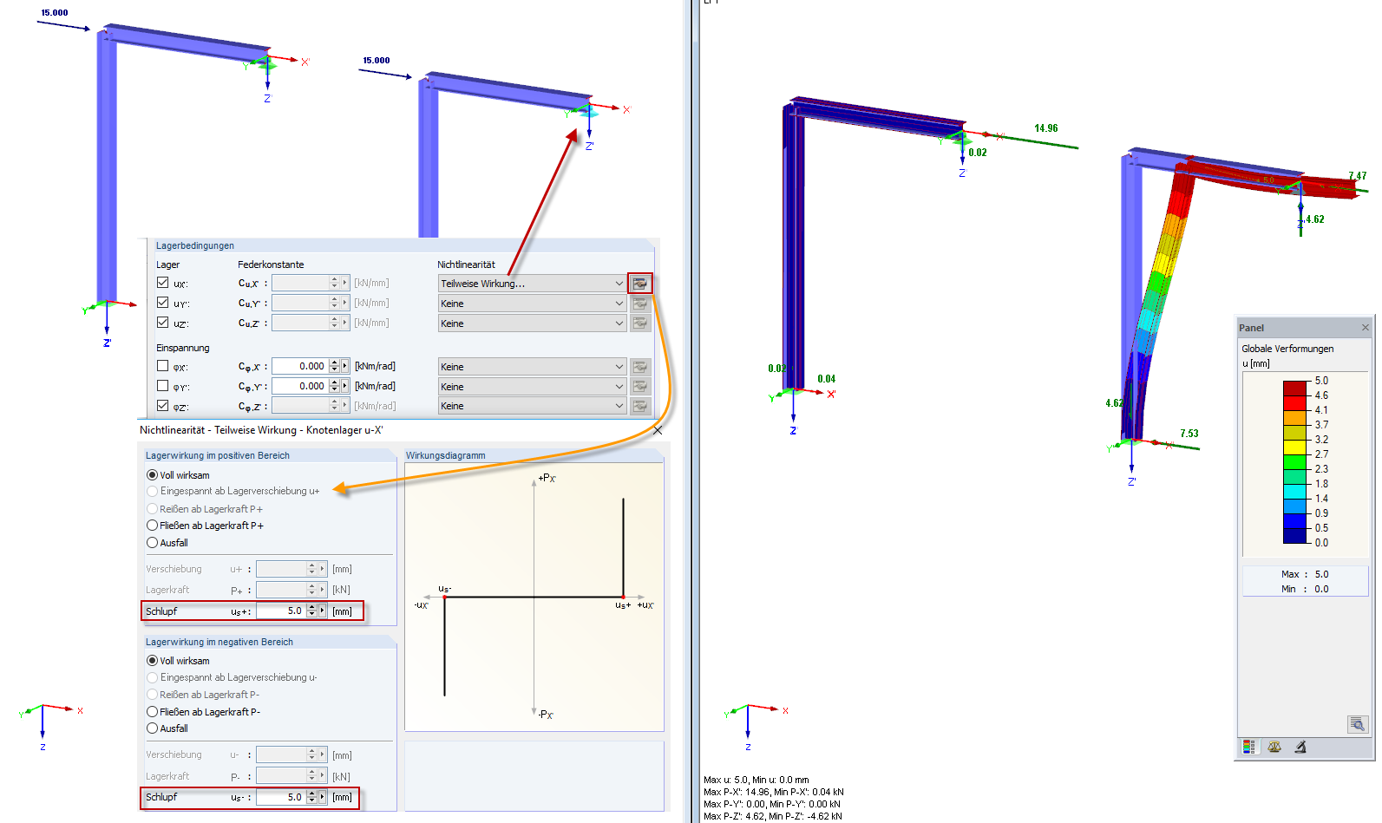Toggle the uY' support checkbox
Screen dimensions: 1382x823
162,303
